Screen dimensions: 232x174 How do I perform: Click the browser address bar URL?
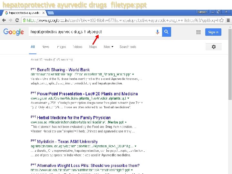click(123, 20)
